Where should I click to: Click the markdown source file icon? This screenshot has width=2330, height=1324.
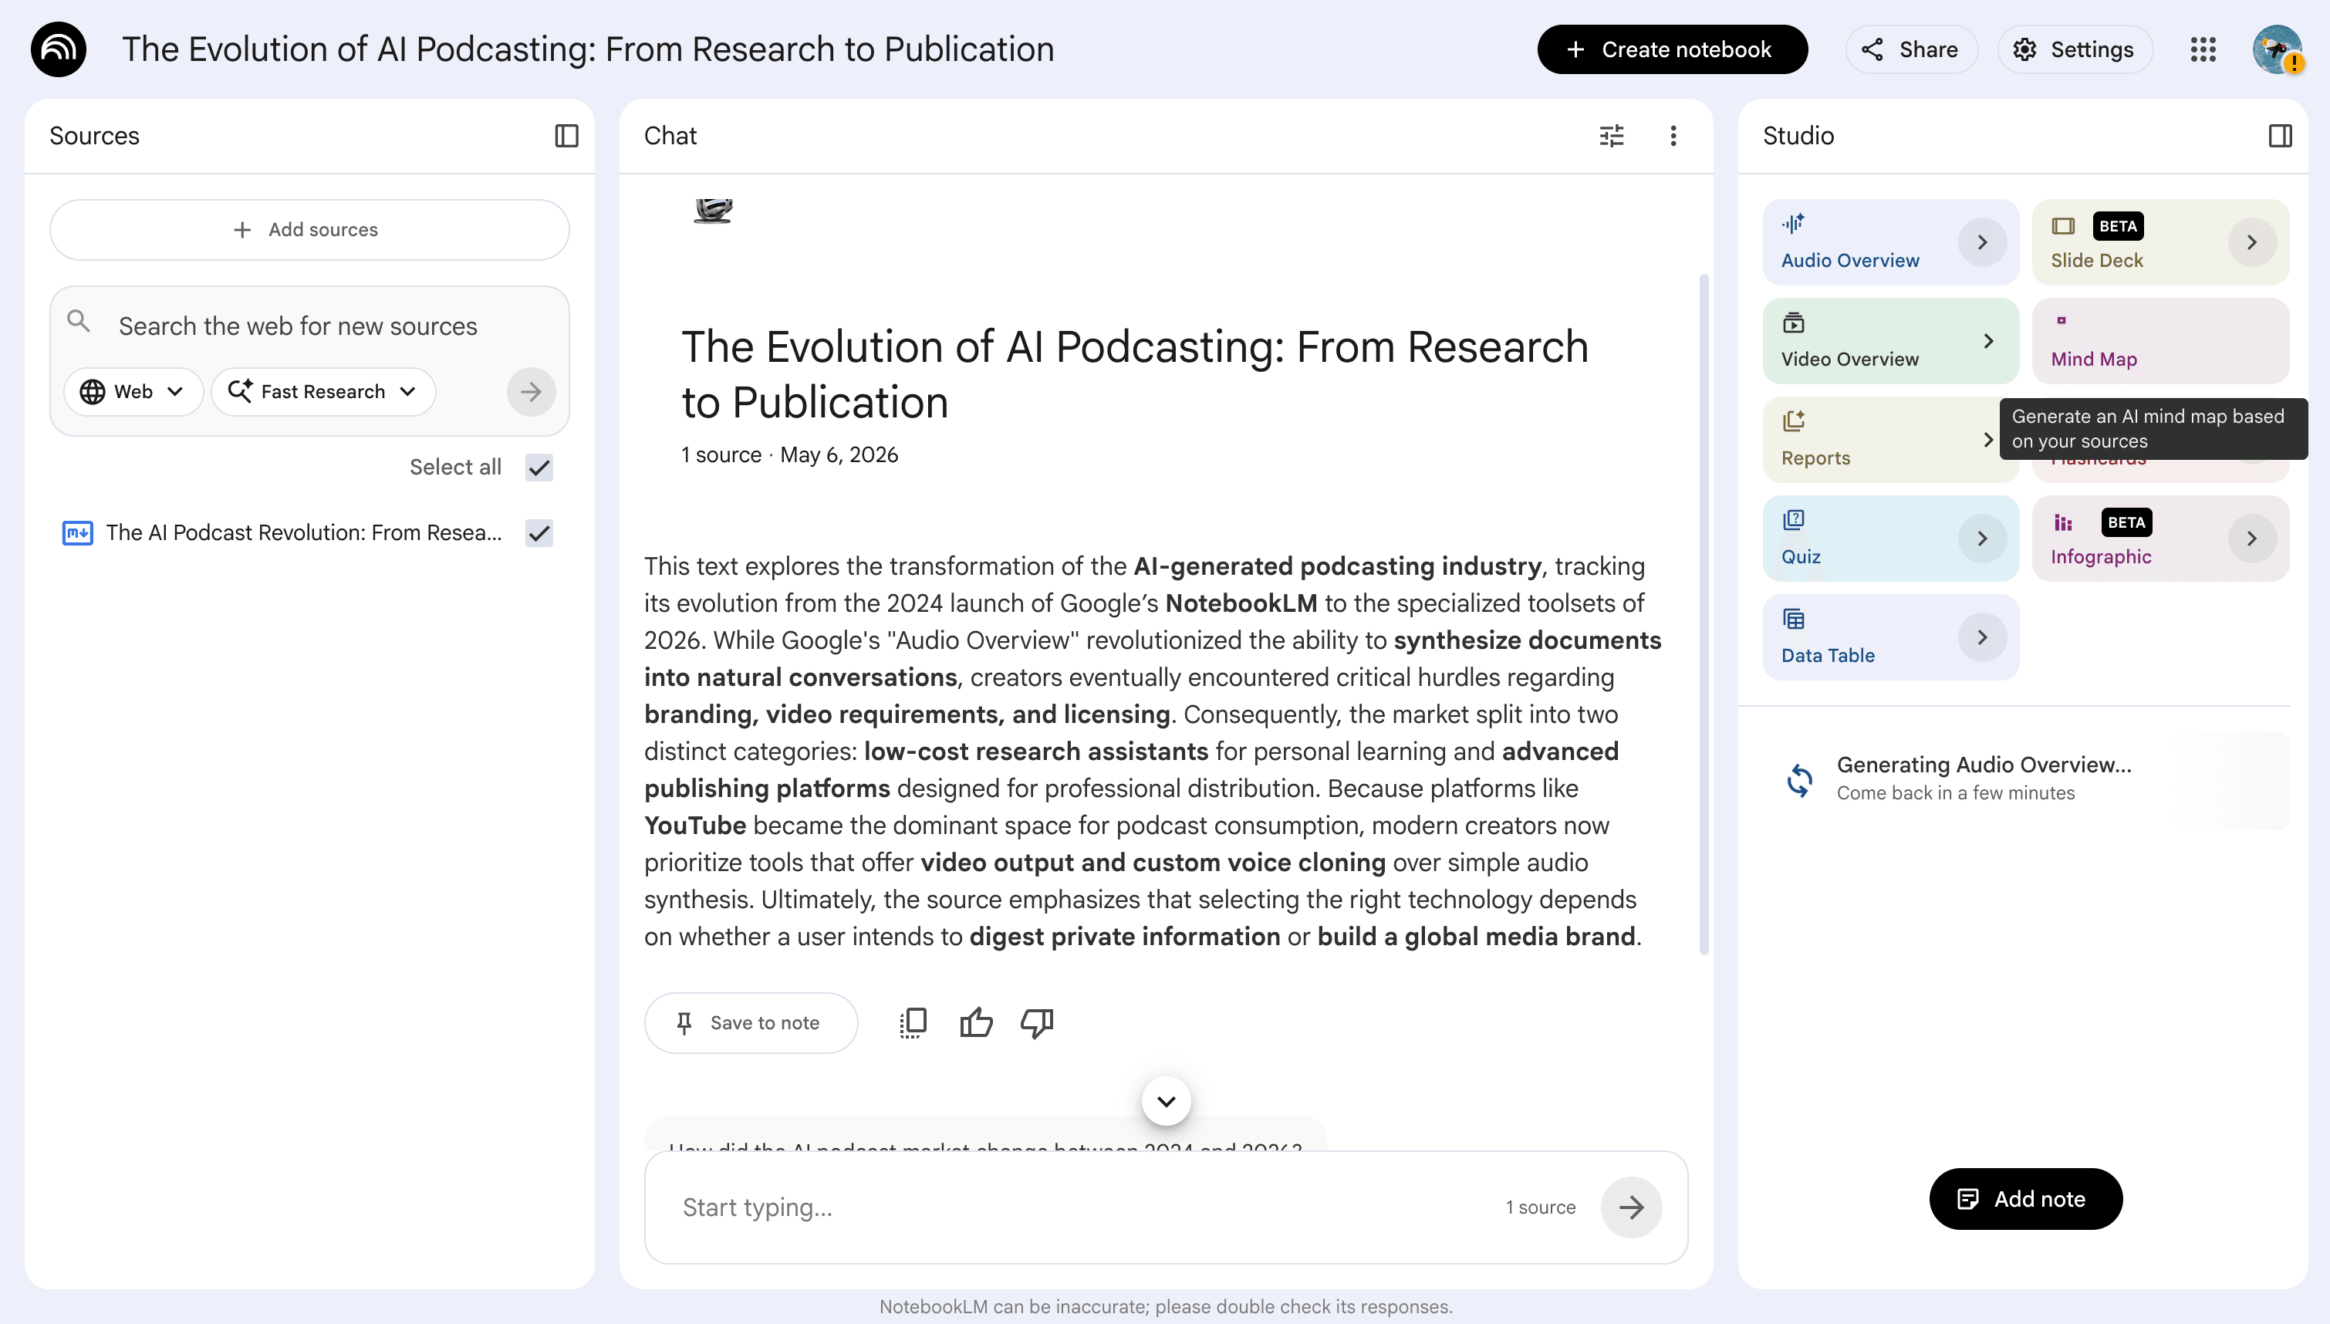[x=77, y=533]
